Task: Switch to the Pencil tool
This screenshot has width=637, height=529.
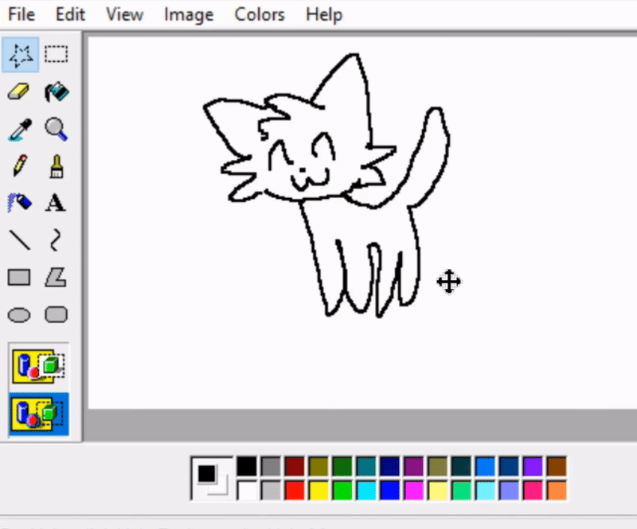Action: tap(19, 166)
